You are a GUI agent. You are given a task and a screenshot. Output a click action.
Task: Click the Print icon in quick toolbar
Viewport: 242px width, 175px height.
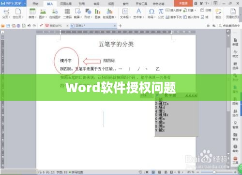[x=18, y=26]
